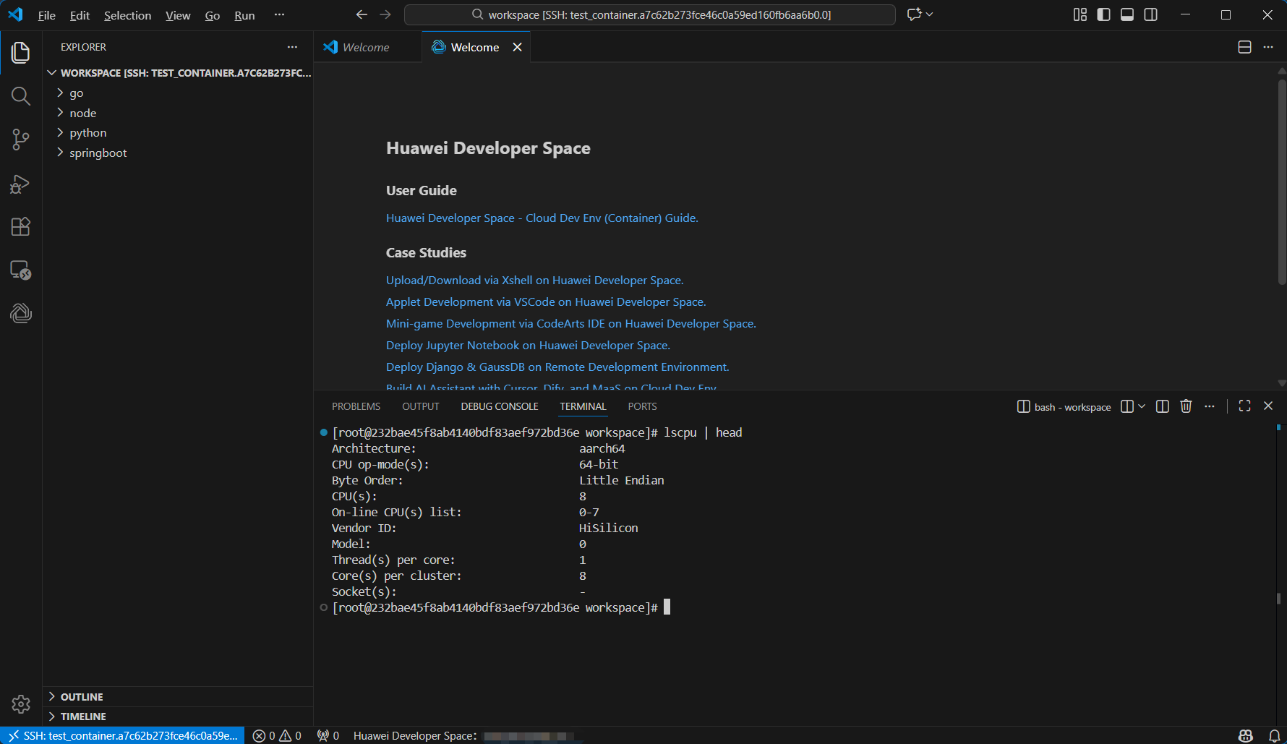The image size is (1287, 744).
Task: Open Deploy Jupyter Notebook link
Action: pos(528,346)
